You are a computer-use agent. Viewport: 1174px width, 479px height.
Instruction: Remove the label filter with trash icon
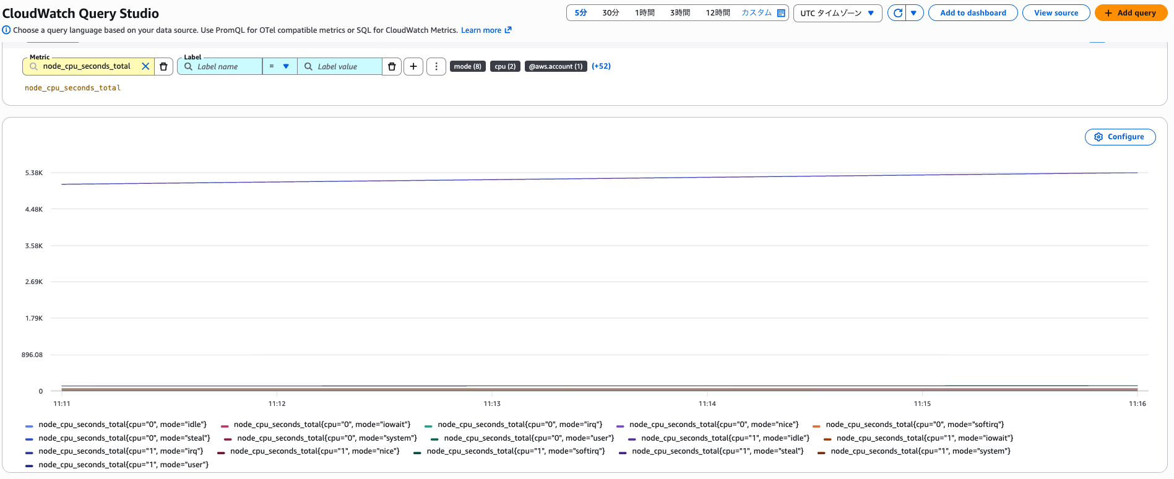click(x=392, y=66)
